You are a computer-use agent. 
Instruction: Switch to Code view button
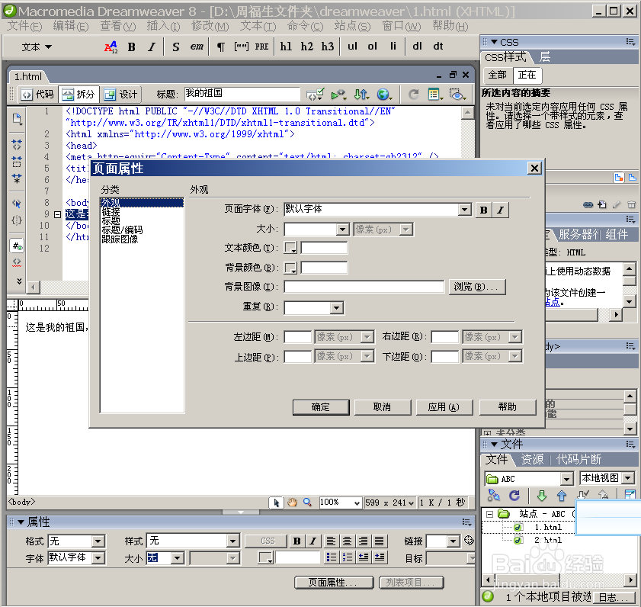point(37,95)
